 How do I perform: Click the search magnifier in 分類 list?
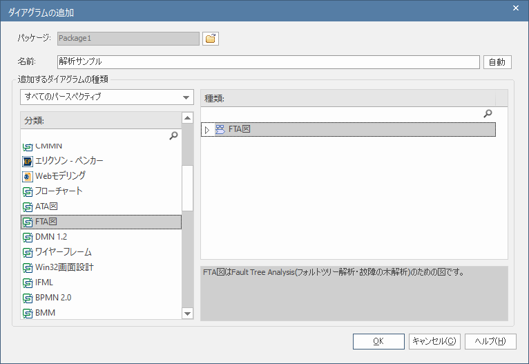173,135
